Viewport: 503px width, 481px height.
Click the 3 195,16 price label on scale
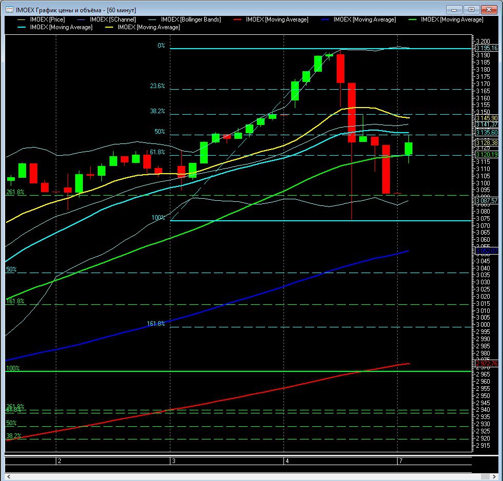[x=486, y=49]
